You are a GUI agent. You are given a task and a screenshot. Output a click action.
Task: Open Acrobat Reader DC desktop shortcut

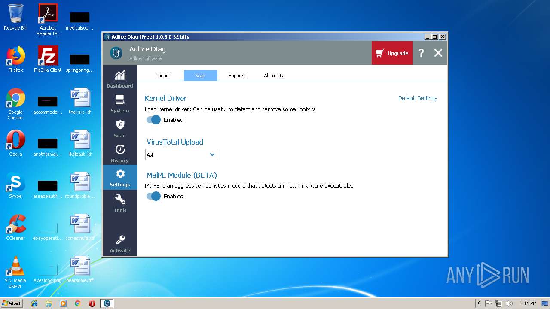point(48,20)
